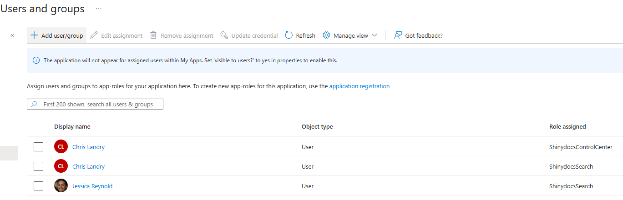Click the Add user/group plus icon

[34, 35]
